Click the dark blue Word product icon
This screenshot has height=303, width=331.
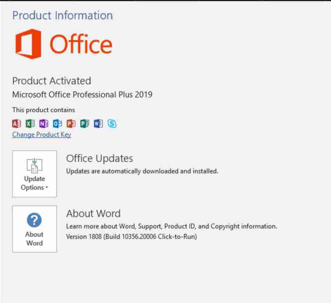tap(98, 124)
